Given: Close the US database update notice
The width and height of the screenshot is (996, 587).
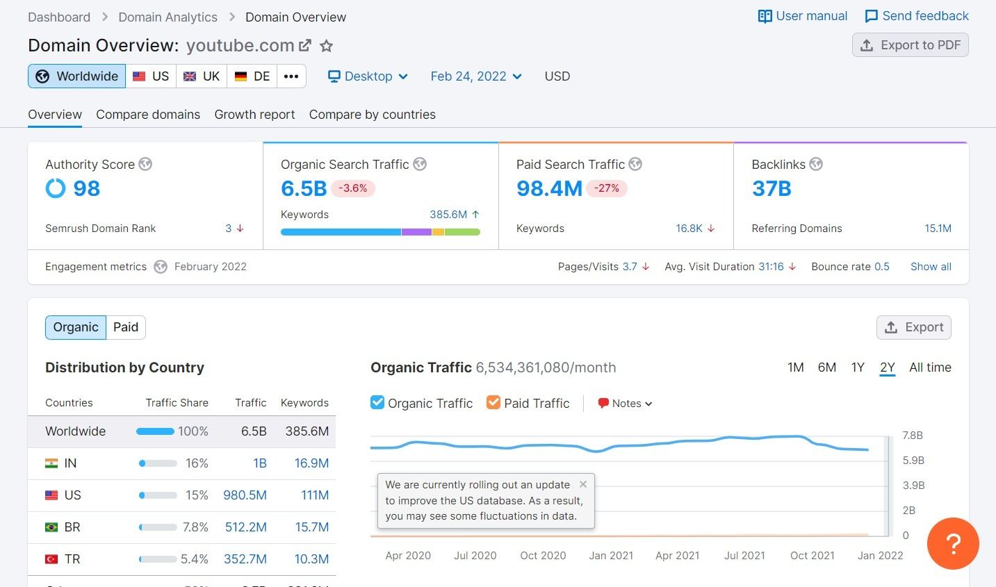Looking at the screenshot, I should tap(583, 484).
